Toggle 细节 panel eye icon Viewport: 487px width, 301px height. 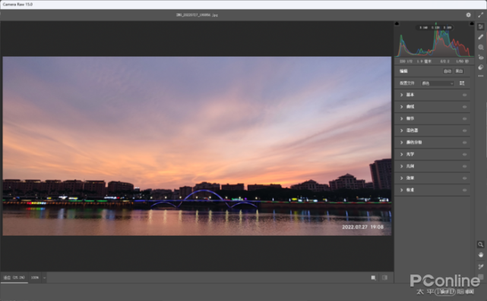pyautogui.click(x=465, y=119)
